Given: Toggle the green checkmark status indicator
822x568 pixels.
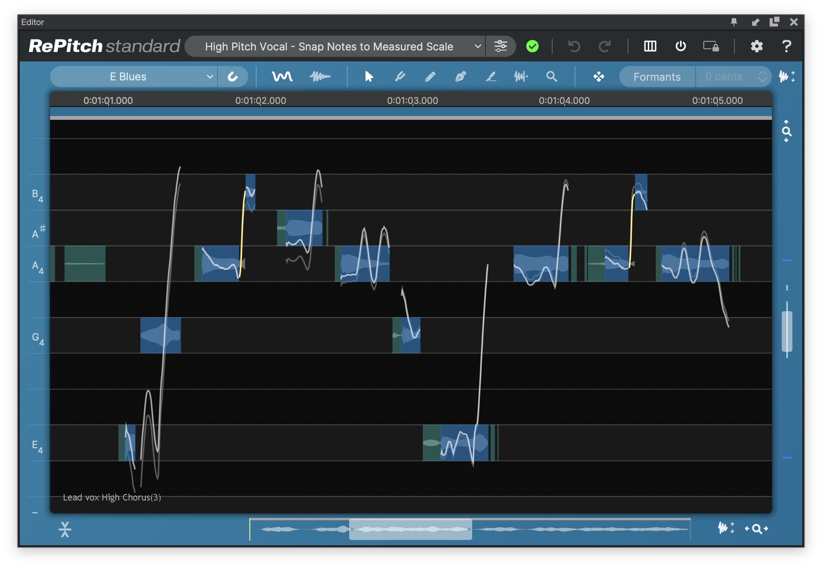Looking at the screenshot, I should point(532,46).
